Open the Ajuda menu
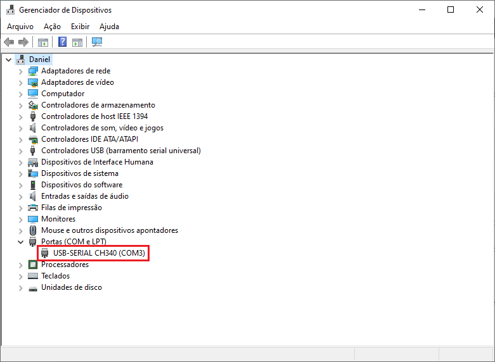The image size is (495, 362). (109, 27)
